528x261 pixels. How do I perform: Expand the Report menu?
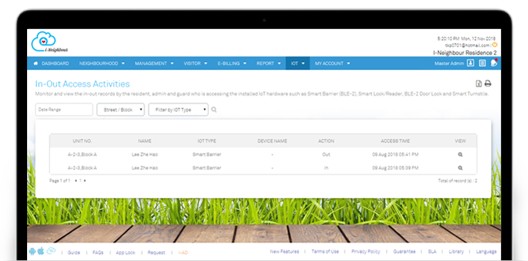(x=269, y=63)
